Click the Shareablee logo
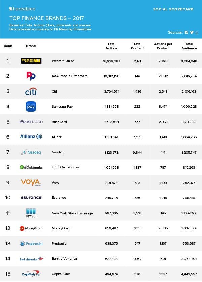 coord(22,9)
